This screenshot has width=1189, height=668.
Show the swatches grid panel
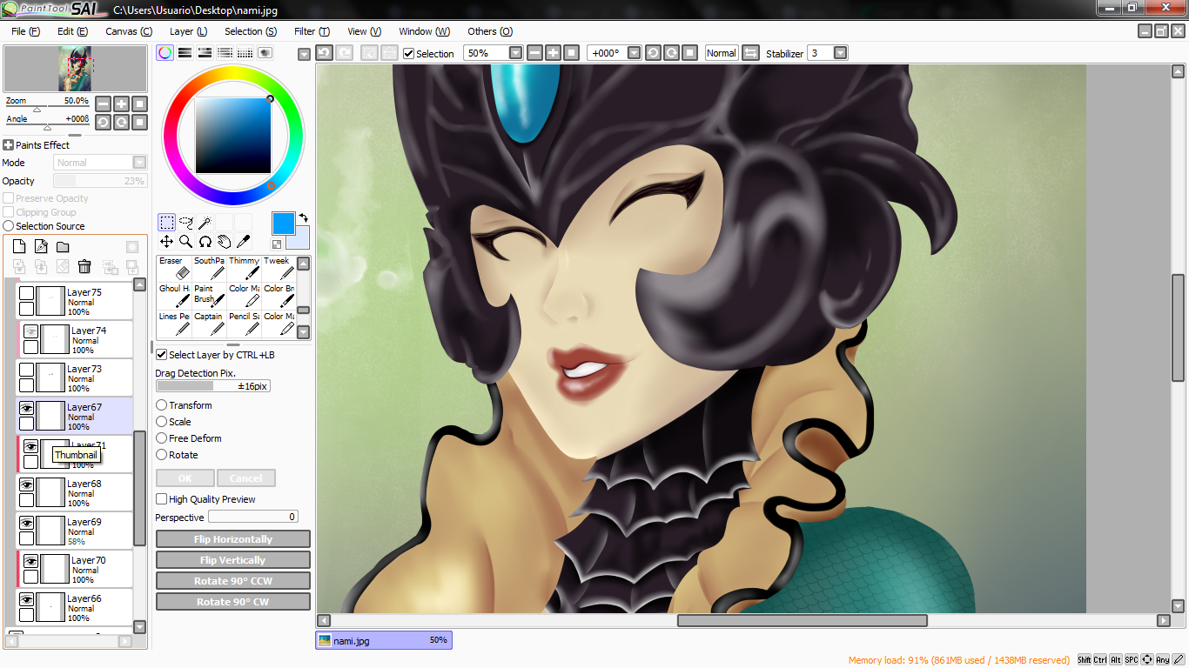[245, 53]
